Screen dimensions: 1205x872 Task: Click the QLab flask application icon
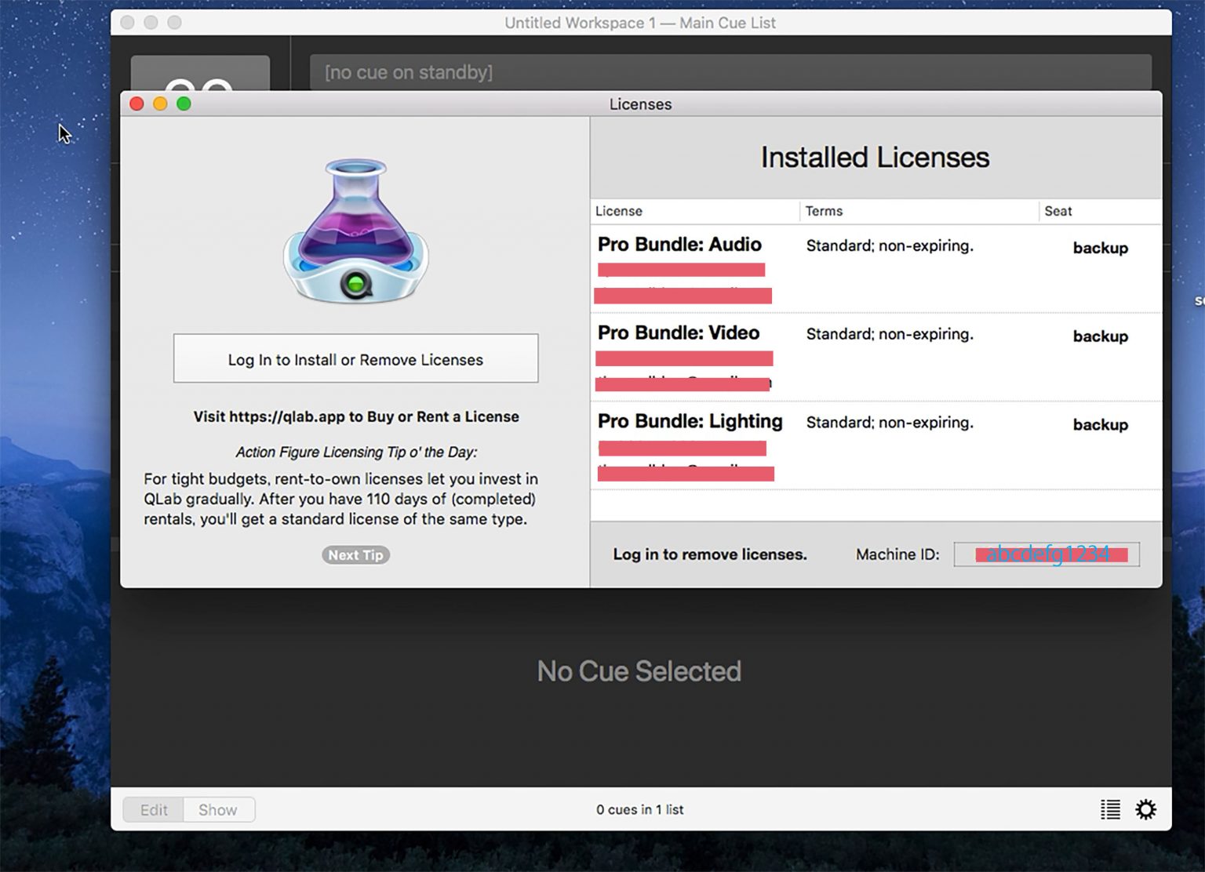355,232
